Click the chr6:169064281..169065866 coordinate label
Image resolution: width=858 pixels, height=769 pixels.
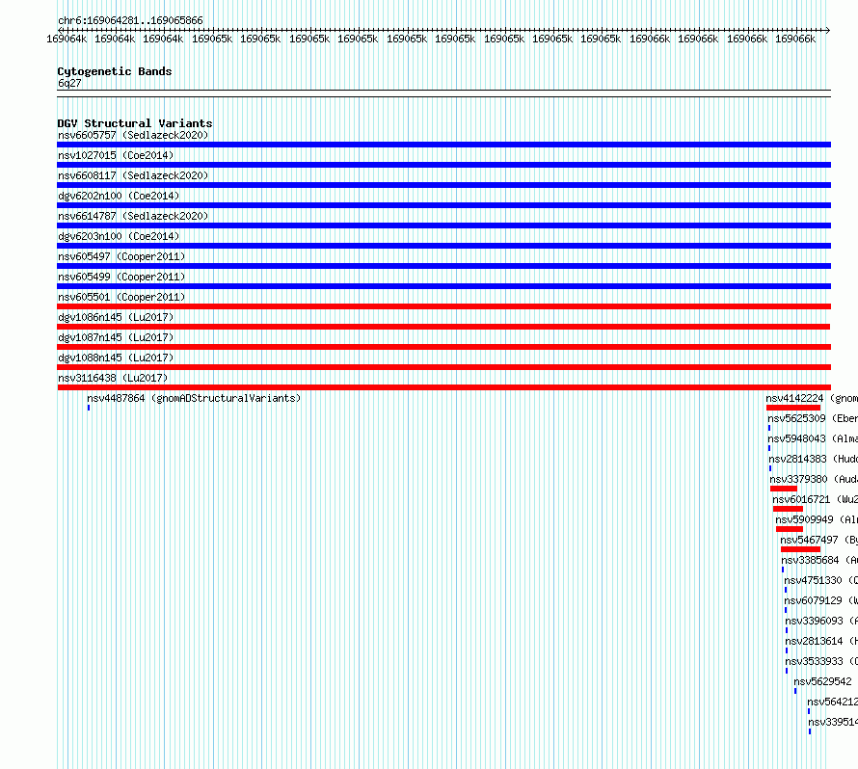[x=130, y=20]
